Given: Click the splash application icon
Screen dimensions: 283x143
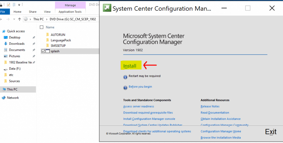Looking at the screenshot, I should (48, 51).
